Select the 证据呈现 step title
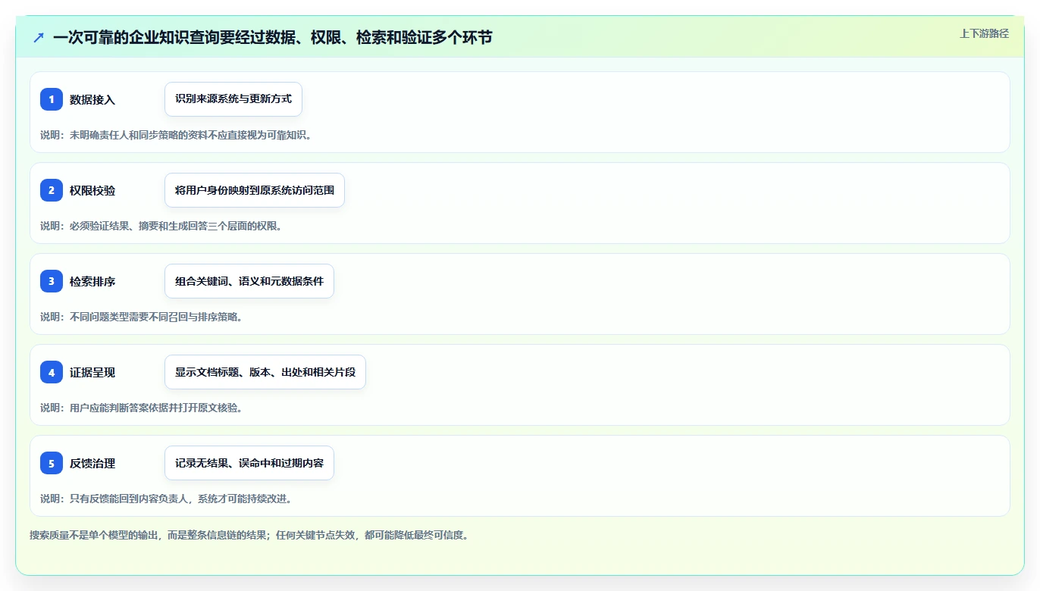Screen dimensions: 1040x591 [92, 372]
